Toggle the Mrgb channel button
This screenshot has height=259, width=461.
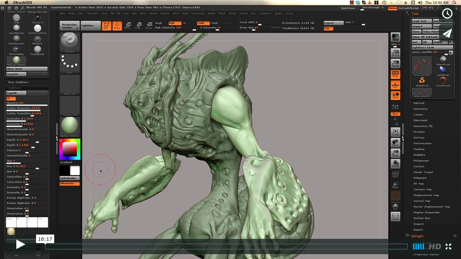[x=159, y=23]
